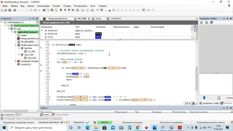Click the РАБОТА status indicator

104,122
